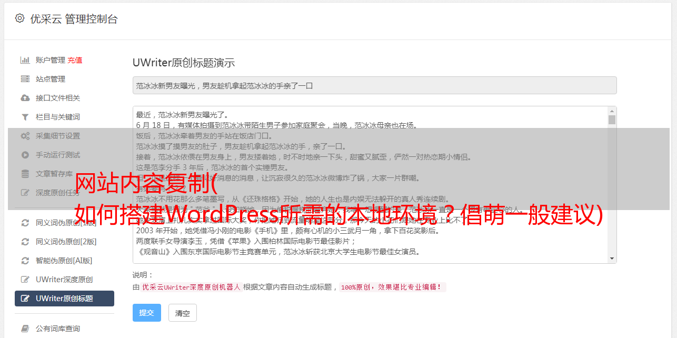The image size is (677, 338).
Task: Click the 优采云 管理控制台 header title
Action: click(74, 19)
